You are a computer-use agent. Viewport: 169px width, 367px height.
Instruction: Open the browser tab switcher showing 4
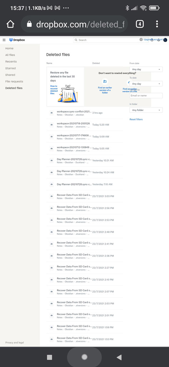(140, 24)
